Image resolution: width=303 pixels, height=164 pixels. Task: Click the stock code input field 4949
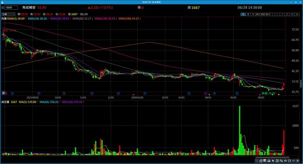[11, 7]
